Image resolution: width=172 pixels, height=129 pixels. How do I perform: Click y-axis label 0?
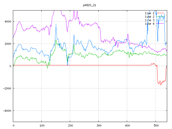click(10, 66)
